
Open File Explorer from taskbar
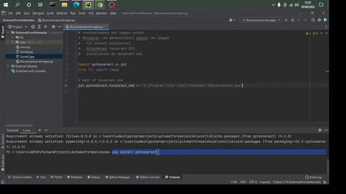[64, 5]
